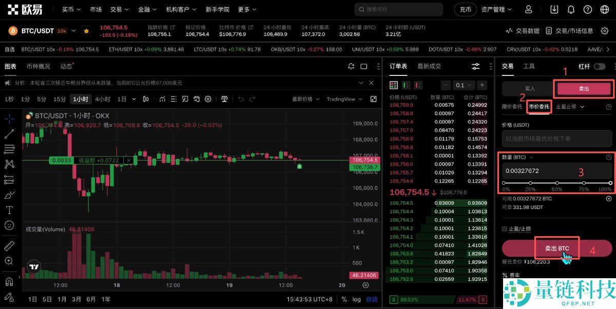Open the notification bell icon

(x=570, y=9)
